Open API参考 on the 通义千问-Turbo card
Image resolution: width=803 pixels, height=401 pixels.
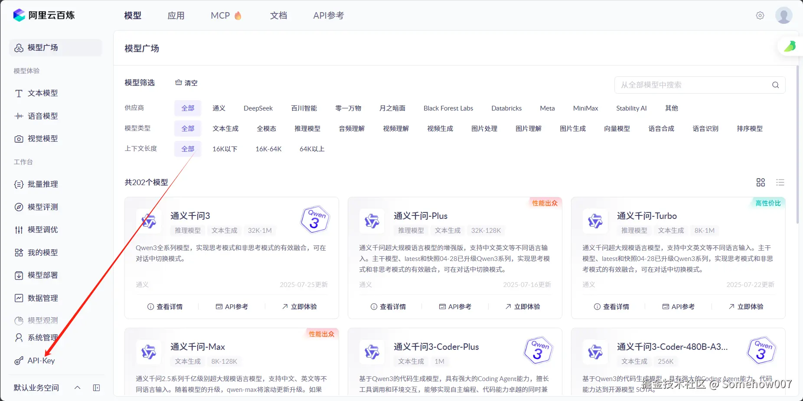[x=679, y=306]
